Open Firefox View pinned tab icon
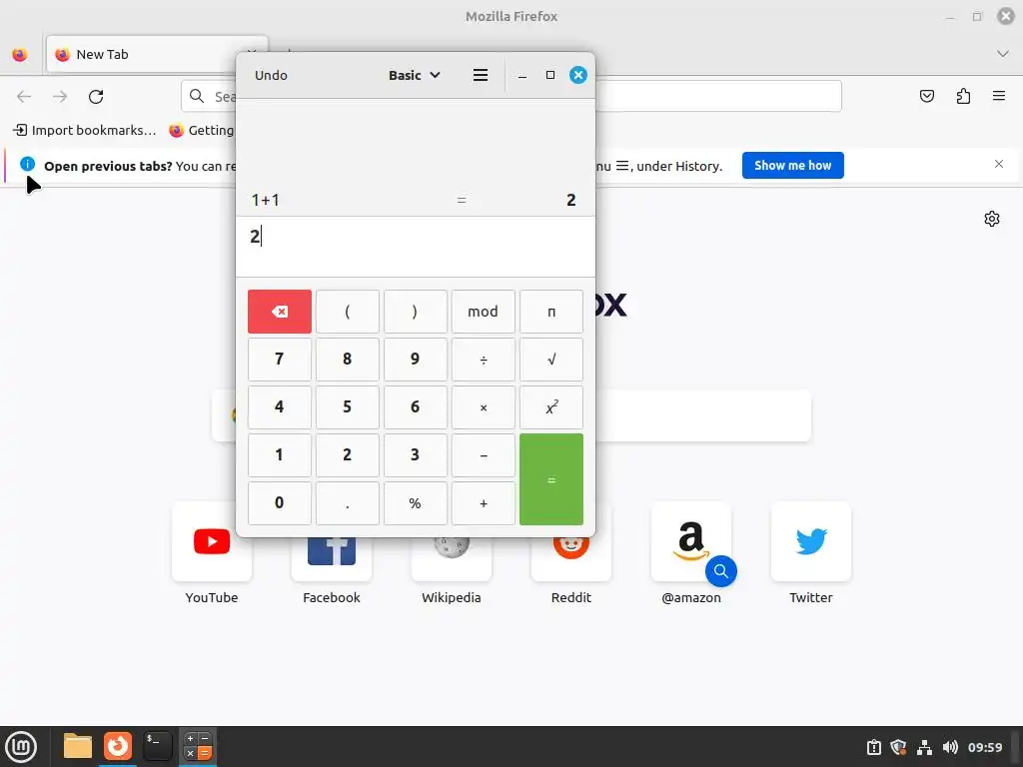This screenshot has height=767, width=1023. pos(20,54)
